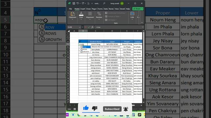Choose GROWTH from the small window's autocomplete list
This screenshot has width=211, height=118.
[85, 52]
